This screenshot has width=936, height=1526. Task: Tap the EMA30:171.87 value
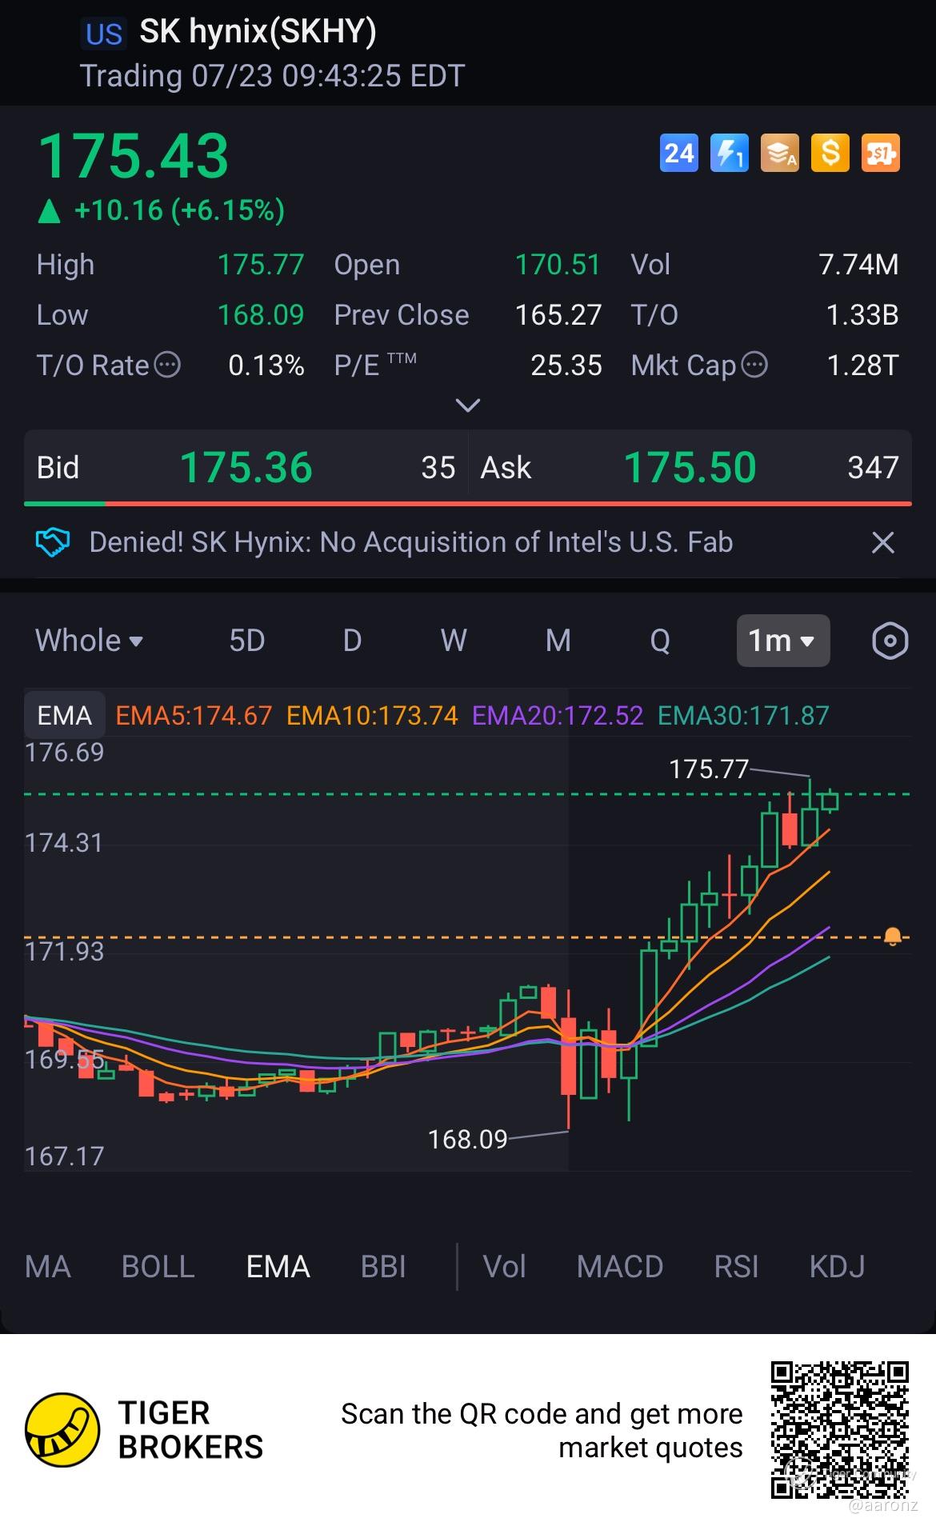pos(743,715)
